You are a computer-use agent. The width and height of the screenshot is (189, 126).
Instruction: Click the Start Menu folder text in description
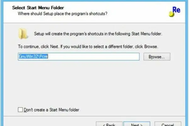pos(146,34)
